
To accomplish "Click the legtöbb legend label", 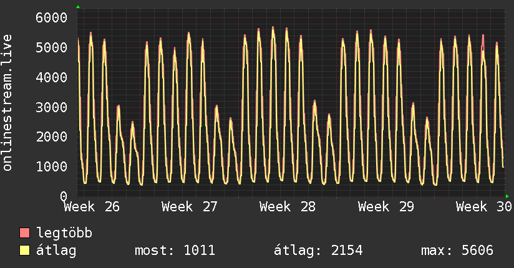I will click(x=64, y=233).
